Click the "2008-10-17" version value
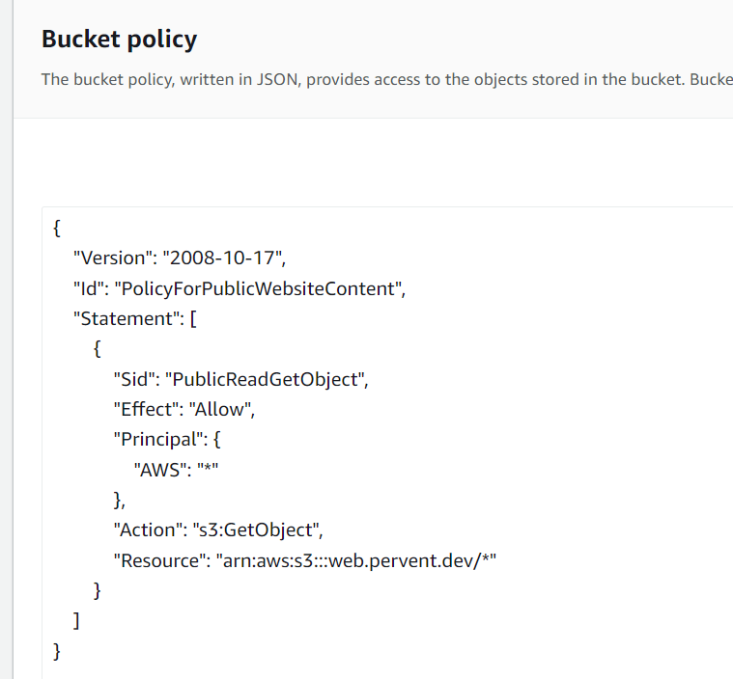 224,258
